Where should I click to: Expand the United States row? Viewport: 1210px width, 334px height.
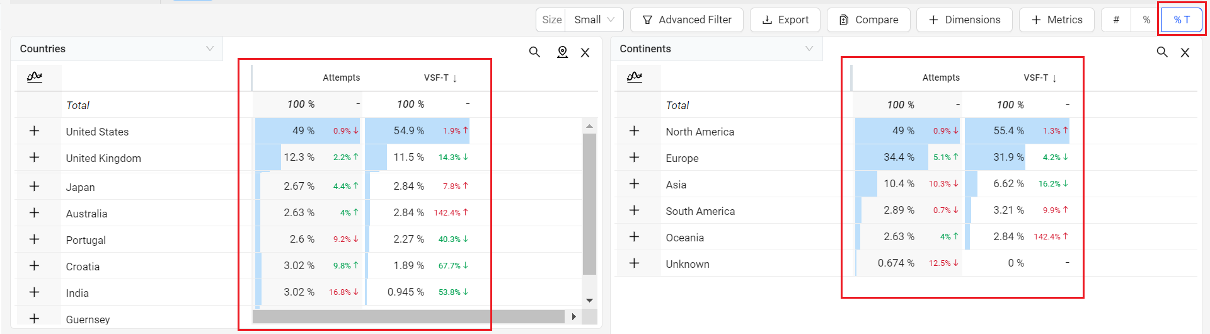tap(35, 131)
